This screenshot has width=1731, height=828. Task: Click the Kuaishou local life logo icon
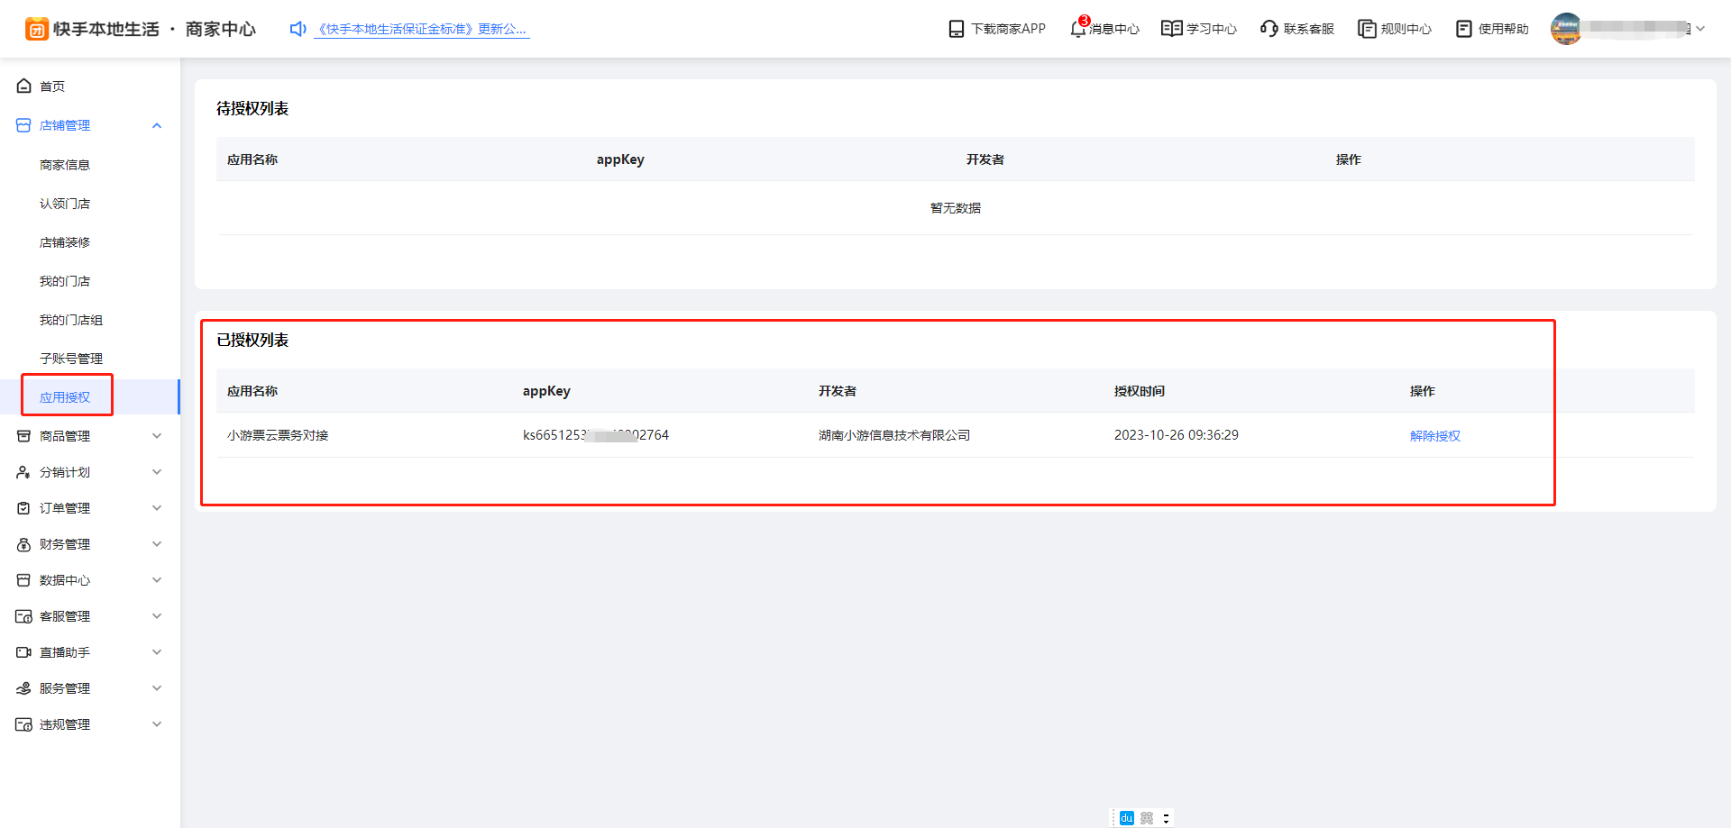pos(37,30)
